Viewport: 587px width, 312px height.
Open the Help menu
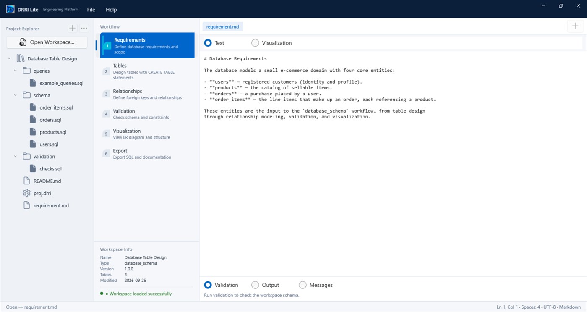pos(111,9)
